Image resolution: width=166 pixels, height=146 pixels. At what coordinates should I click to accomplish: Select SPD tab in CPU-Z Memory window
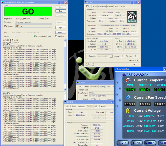pyautogui.click(x=96, y=106)
